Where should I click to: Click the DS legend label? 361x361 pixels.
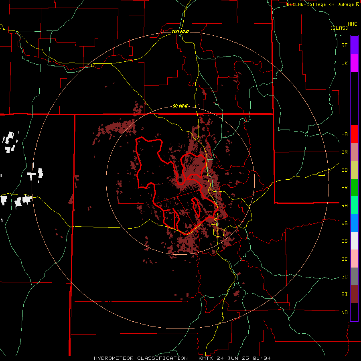click(x=344, y=241)
